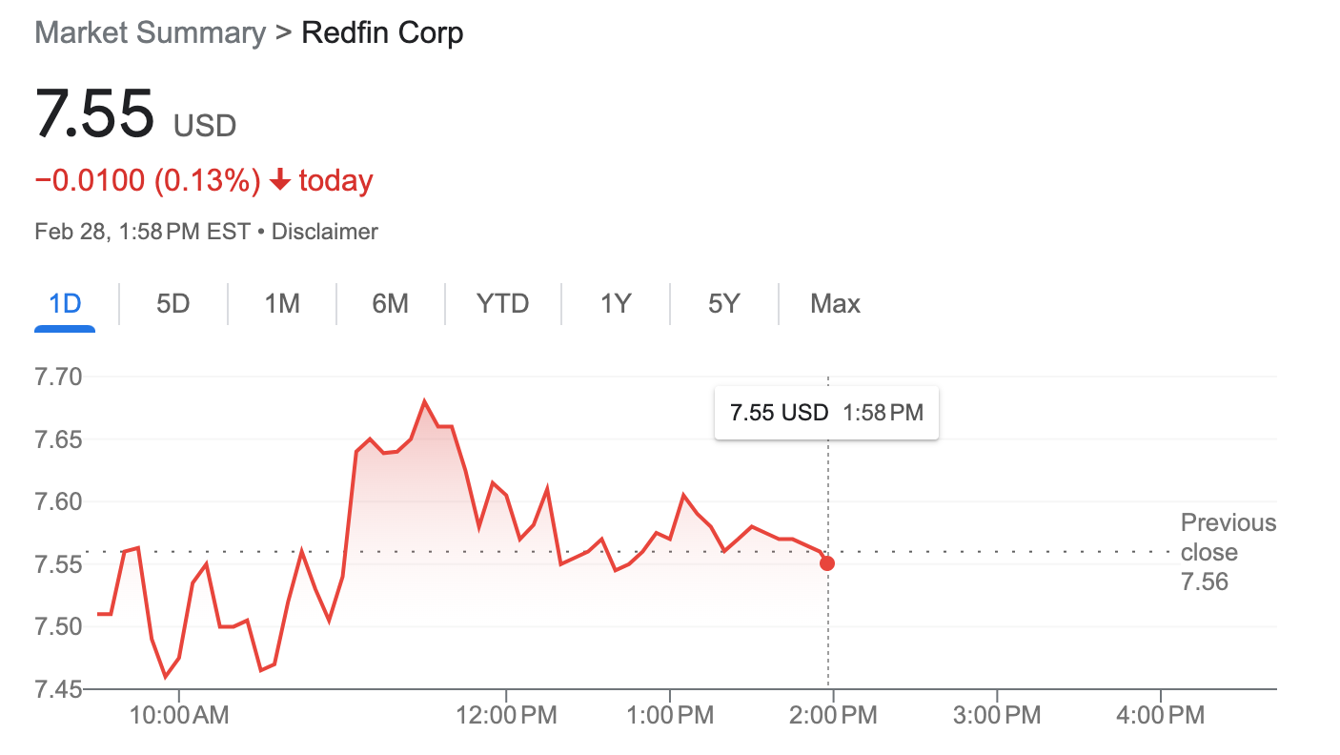Select the 5Y range tab
The height and width of the screenshot is (755, 1340).
click(x=724, y=304)
